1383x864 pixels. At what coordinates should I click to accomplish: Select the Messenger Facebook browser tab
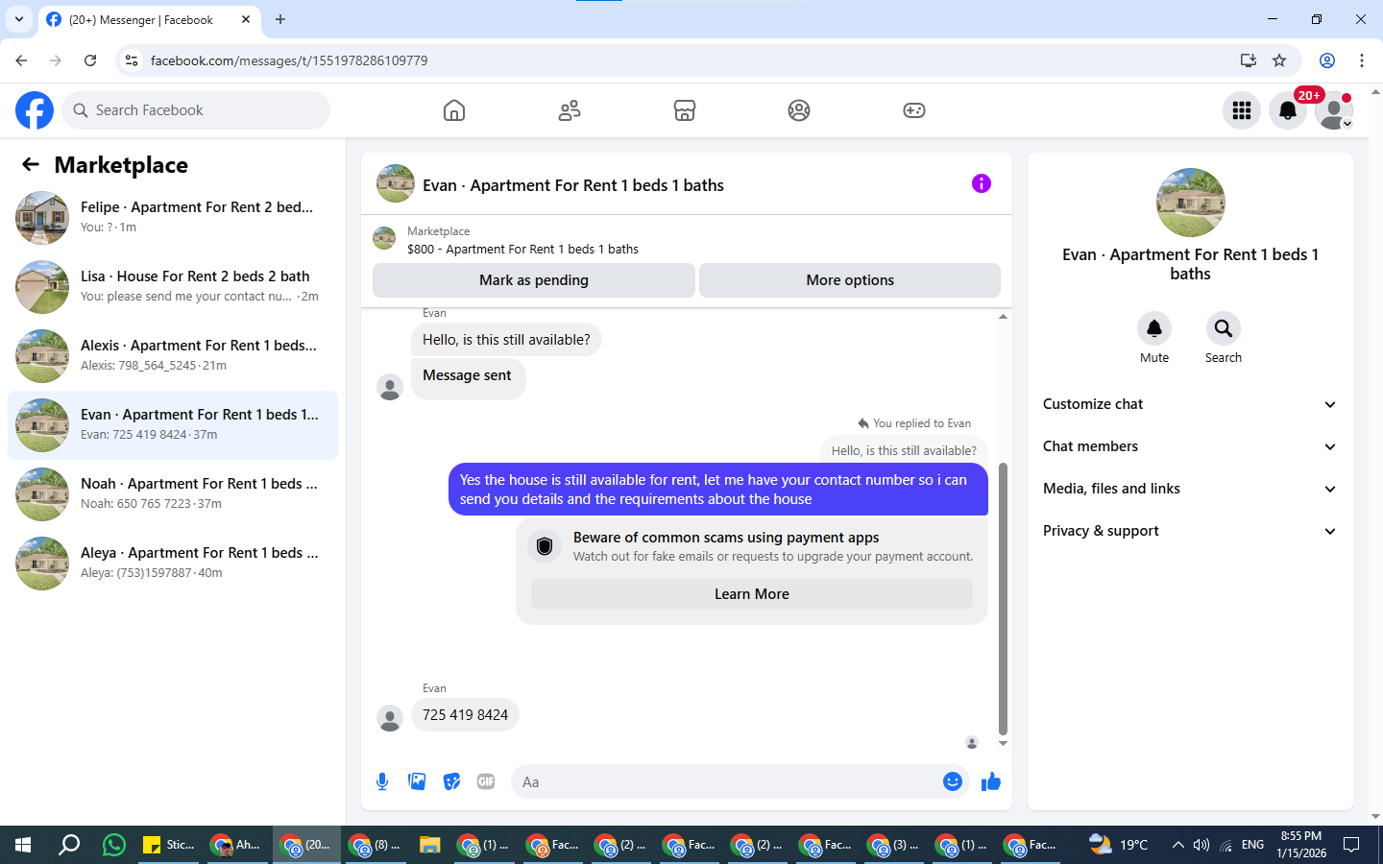point(149,20)
